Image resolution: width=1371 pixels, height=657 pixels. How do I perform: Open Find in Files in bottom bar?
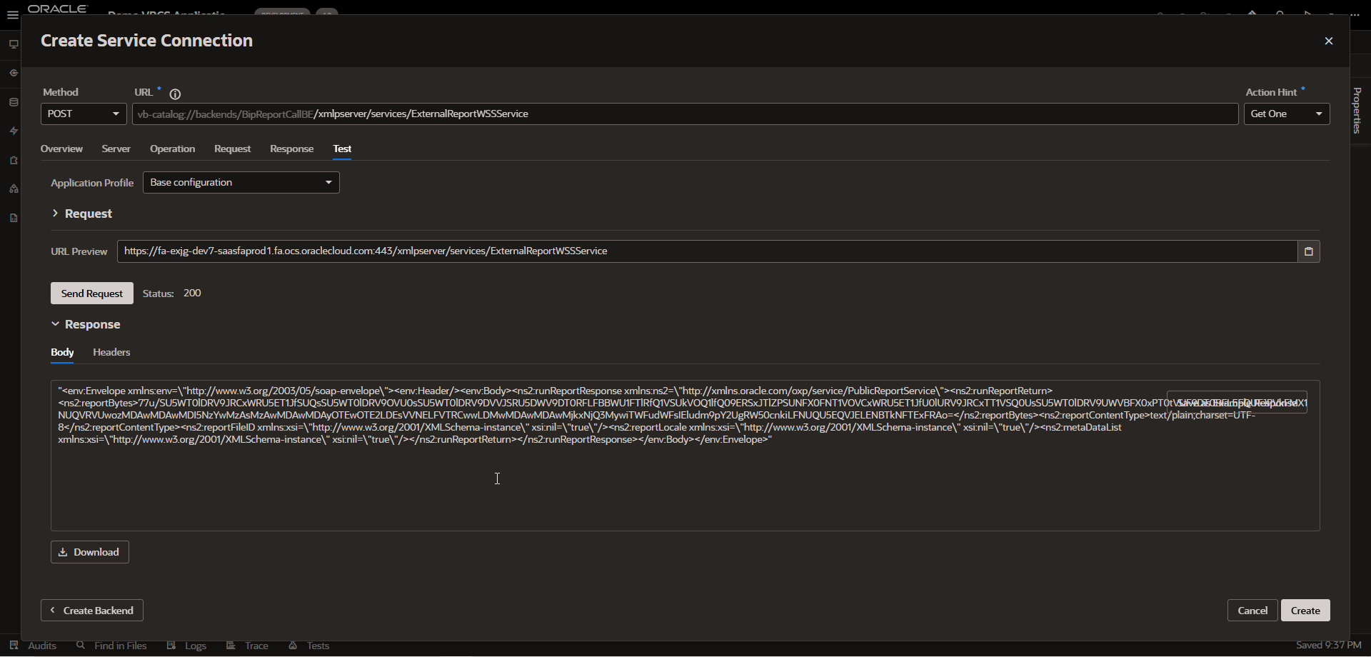pos(111,646)
